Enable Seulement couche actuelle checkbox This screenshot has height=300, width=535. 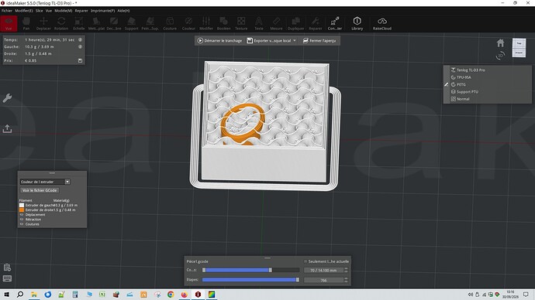click(305, 261)
